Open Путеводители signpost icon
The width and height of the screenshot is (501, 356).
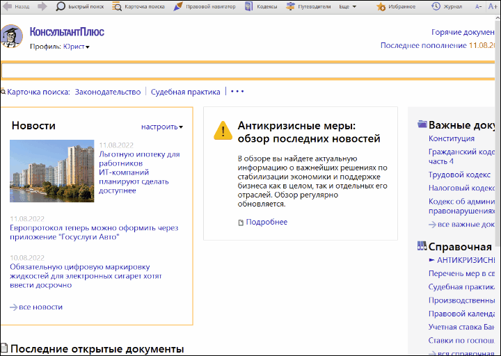tap(290, 6)
